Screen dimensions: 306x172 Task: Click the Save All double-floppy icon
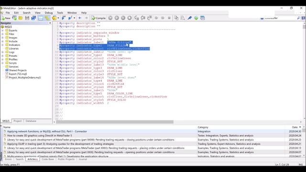pos(33,18)
